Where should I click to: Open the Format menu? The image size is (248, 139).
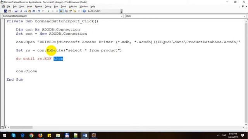tap(38, 7)
